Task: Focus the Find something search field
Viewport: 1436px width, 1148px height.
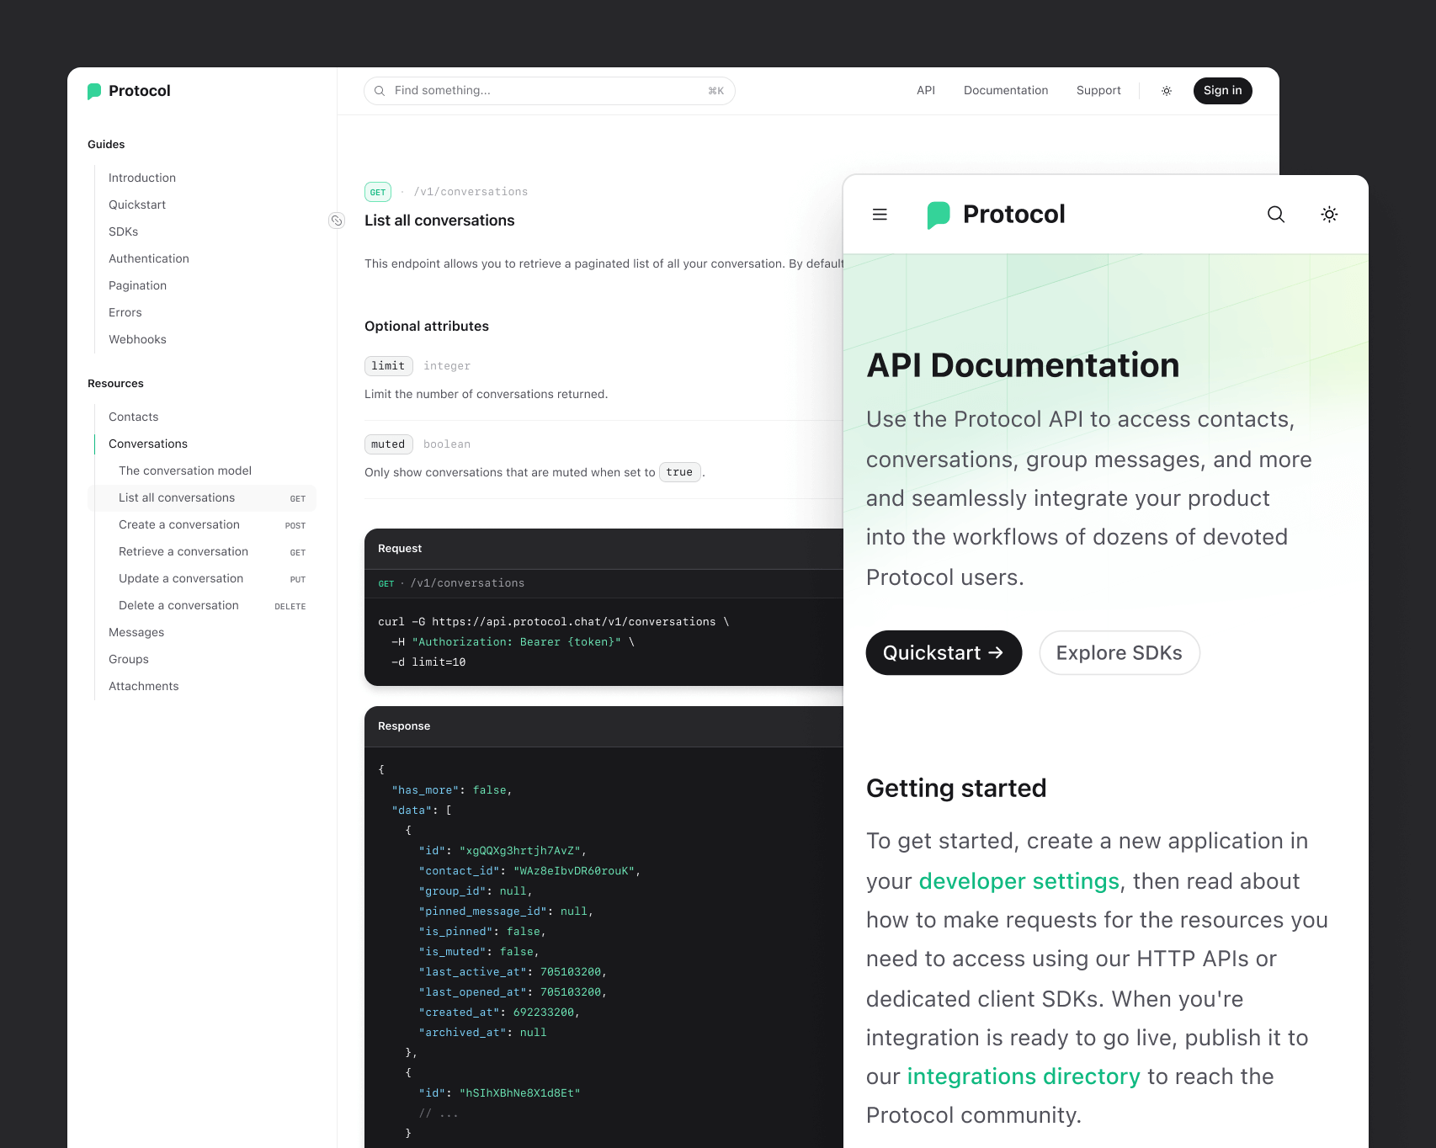Action: [549, 91]
